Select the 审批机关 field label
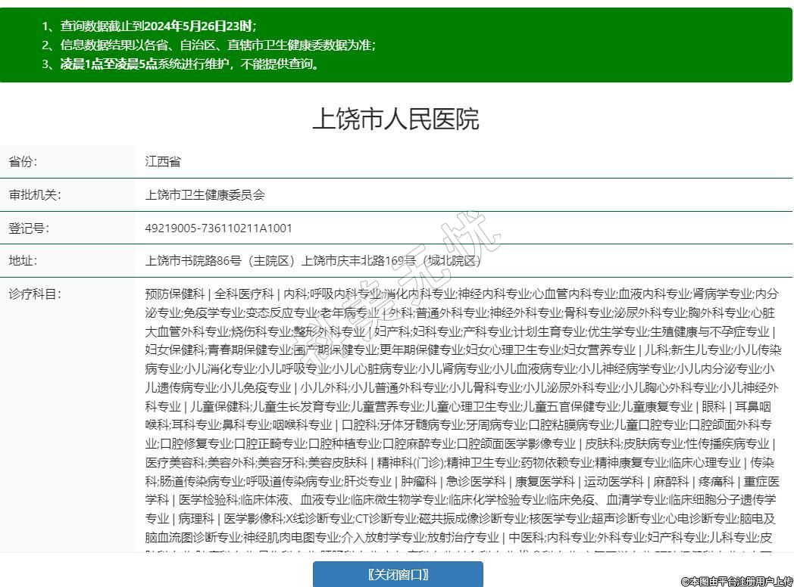 point(34,195)
